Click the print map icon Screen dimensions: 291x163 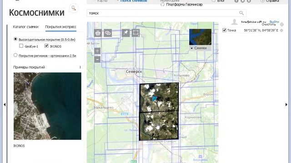pos(98,33)
